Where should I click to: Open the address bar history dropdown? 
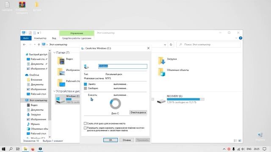pos(165,44)
